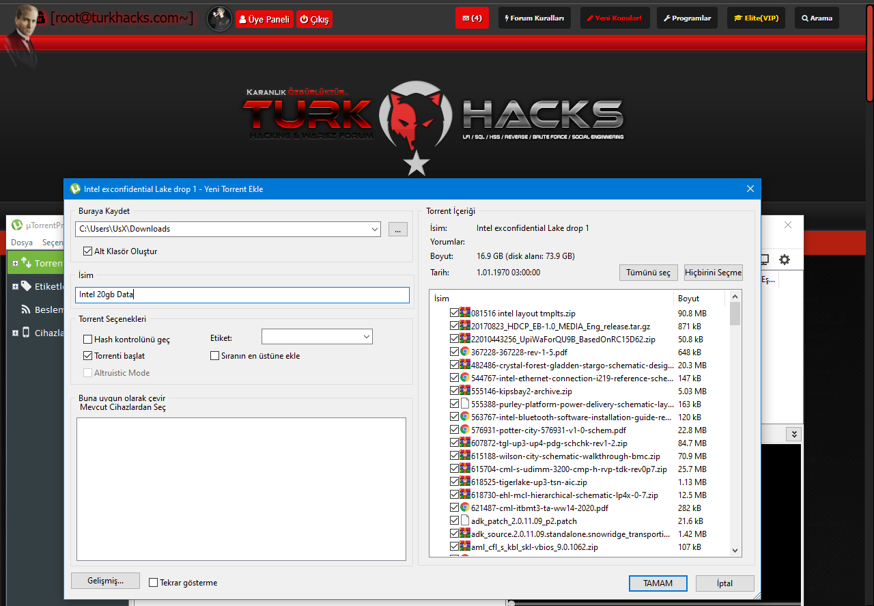Click the RSS feed icon in µTorrent sidebar
This screenshot has width=874, height=606.
pos(26,309)
